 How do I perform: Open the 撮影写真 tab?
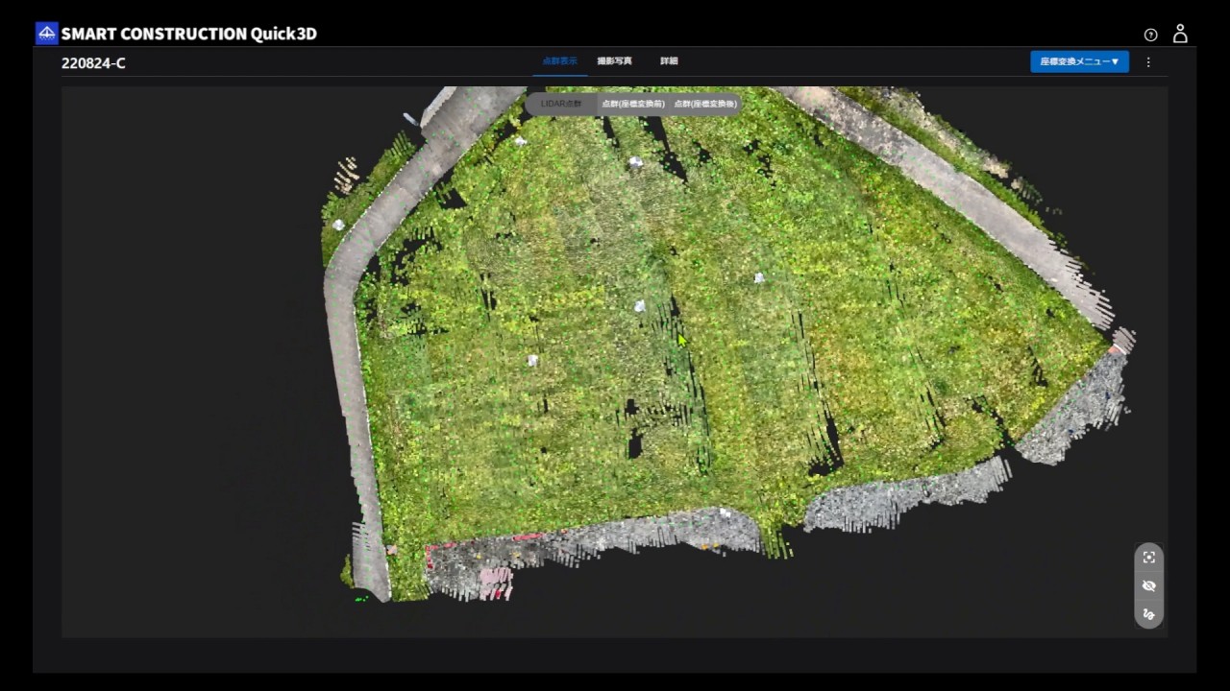point(614,61)
